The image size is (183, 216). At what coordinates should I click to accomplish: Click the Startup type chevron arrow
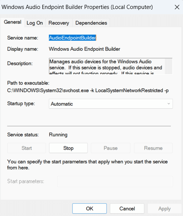169,104
